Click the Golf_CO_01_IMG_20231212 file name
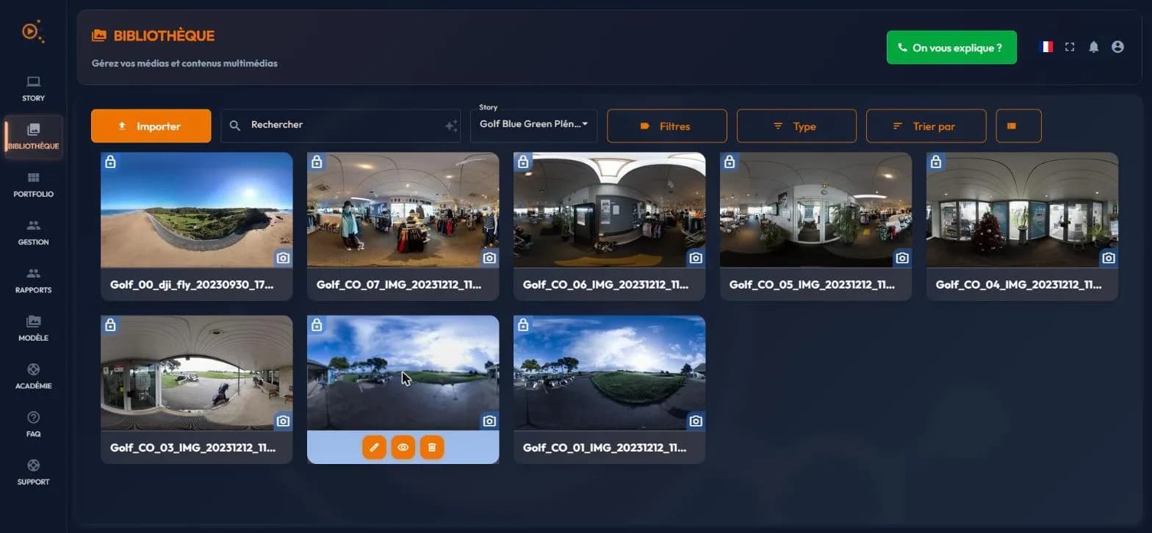 point(605,447)
